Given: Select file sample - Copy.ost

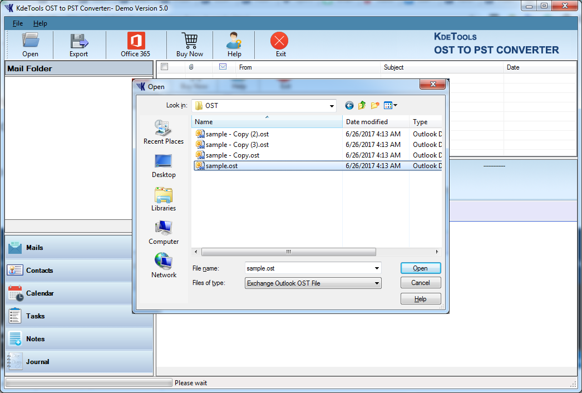Looking at the screenshot, I should click(233, 155).
